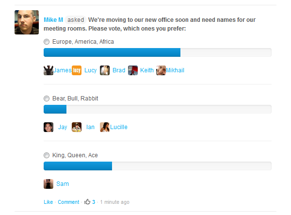
Task: Click the Comment link
Action: 68,202
